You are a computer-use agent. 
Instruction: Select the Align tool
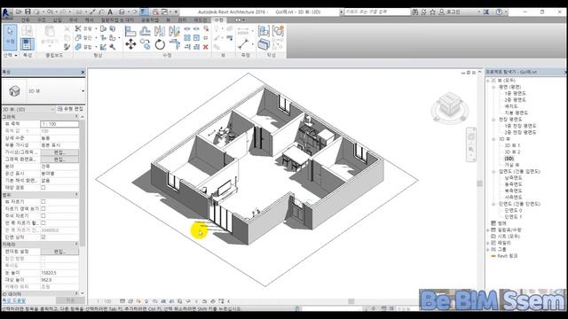(x=130, y=31)
